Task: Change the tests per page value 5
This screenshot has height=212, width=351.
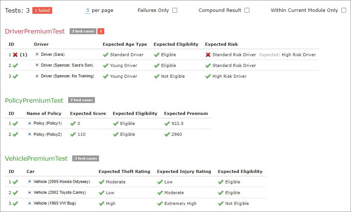Action: coord(88,10)
